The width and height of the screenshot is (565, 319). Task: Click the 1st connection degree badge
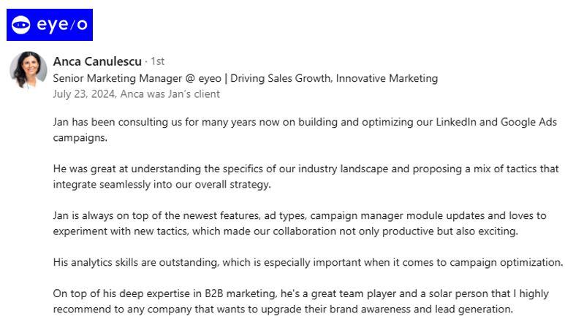pyautogui.click(x=157, y=62)
